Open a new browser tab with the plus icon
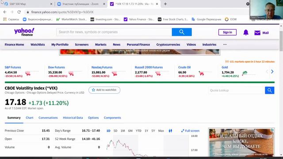 (x=165, y=4)
